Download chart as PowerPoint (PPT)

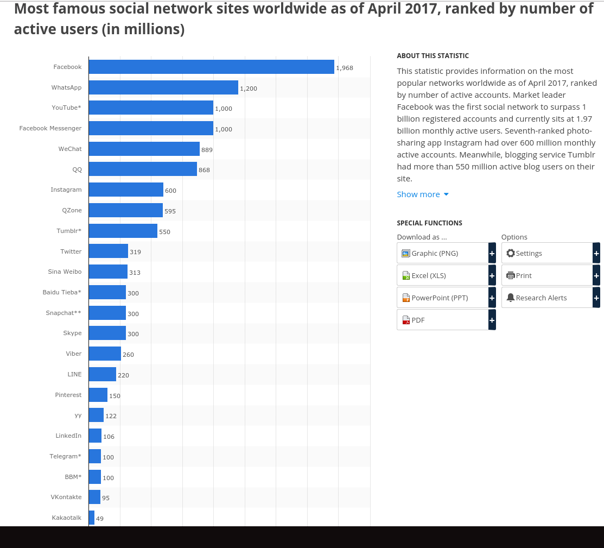[x=440, y=298]
